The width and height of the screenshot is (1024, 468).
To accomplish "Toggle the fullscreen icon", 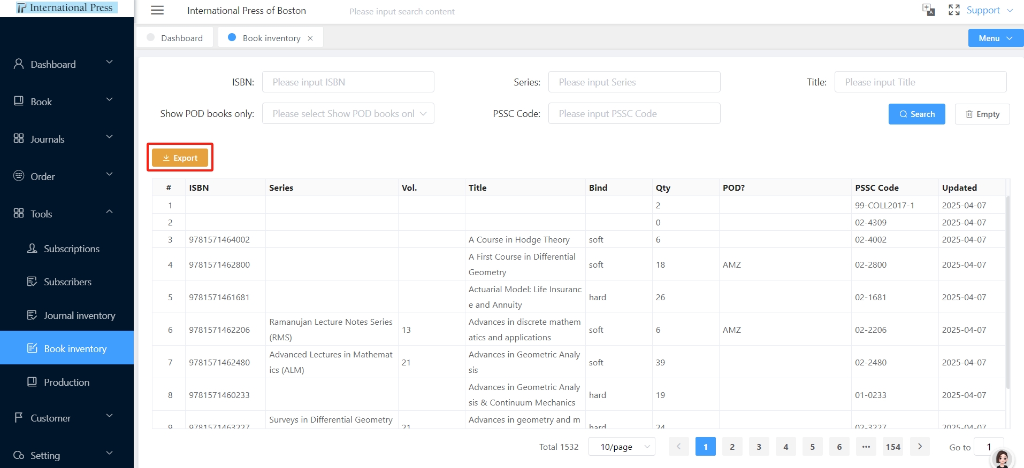I will 954,10.
